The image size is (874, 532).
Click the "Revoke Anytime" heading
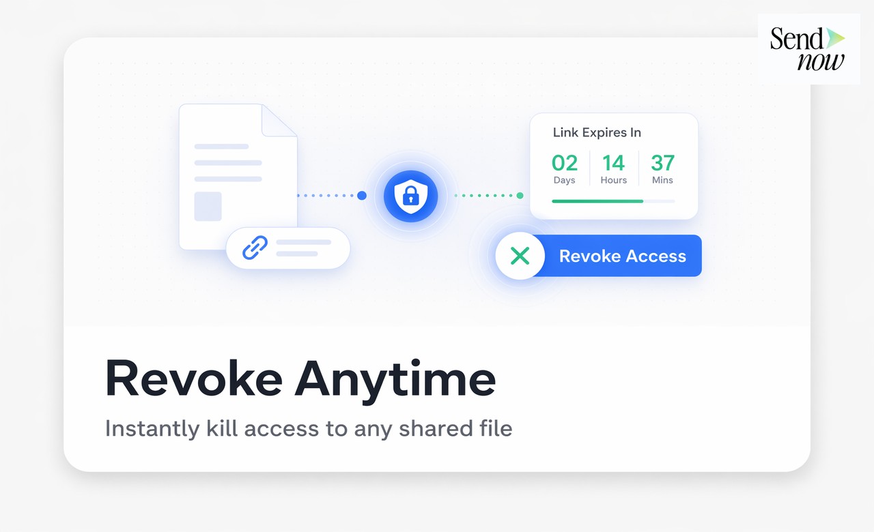pos(300,379)
